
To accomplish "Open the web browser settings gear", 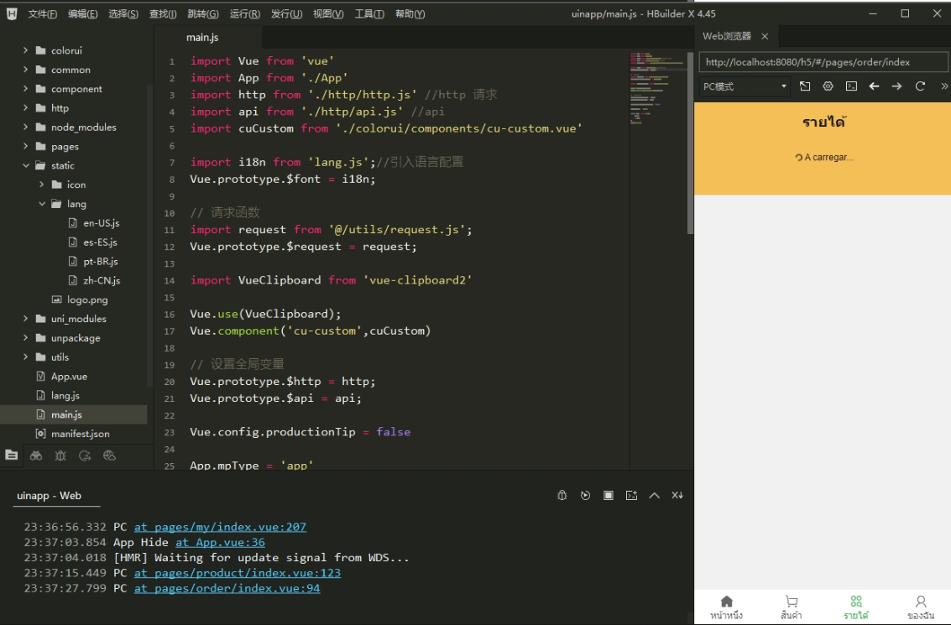I will coord(828,86).
